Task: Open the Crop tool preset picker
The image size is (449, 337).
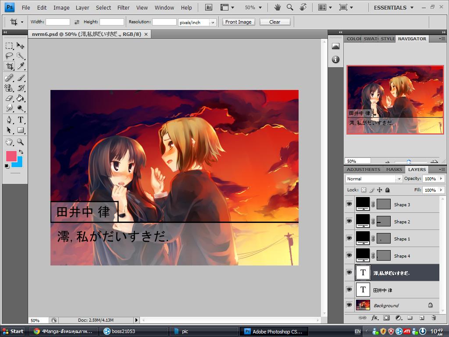Action: 22,22
